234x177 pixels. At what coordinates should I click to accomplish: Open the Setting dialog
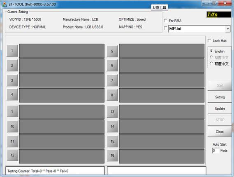pyautogui.click(x=220, y=97)
